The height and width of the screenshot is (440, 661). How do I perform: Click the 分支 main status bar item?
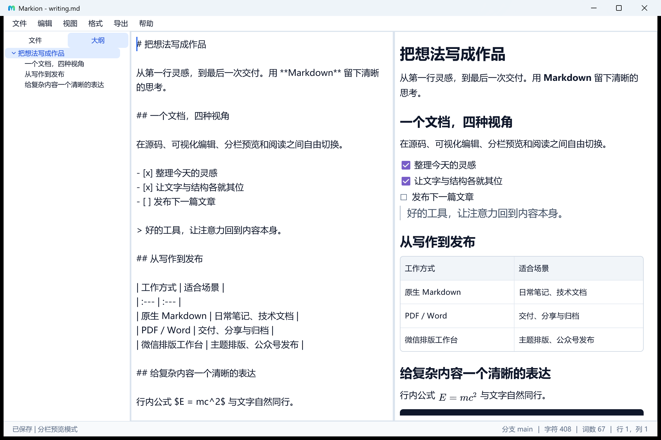(x=517, y=429)
